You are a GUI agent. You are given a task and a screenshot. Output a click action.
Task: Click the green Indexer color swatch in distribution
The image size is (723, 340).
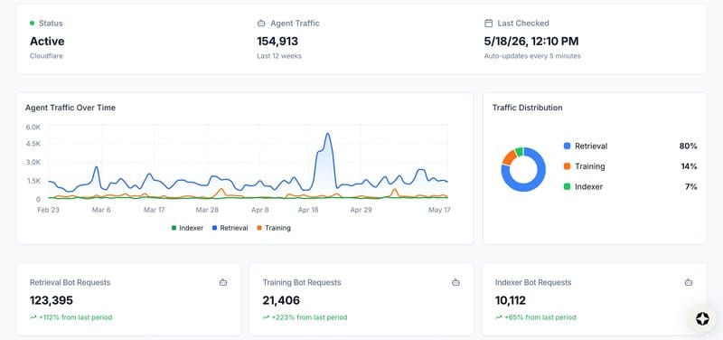567,187
